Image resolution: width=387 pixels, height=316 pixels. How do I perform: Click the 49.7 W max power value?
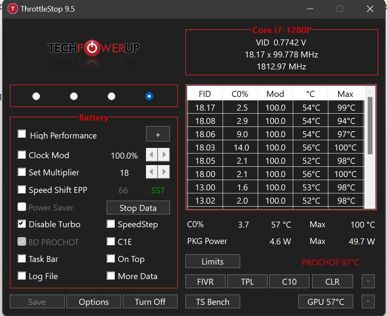pos(362,241)
